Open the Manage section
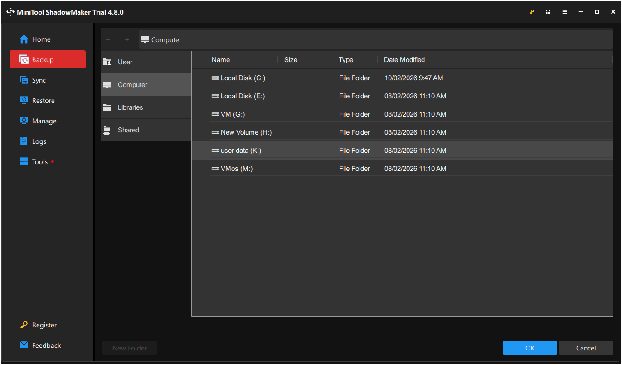This screenshot has width=622, height=365. 44,121
